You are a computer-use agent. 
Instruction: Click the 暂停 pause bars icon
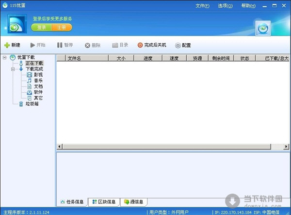60,45
